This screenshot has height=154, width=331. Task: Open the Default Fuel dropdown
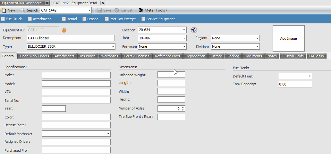pyautogui.click(x=310, y=76)
